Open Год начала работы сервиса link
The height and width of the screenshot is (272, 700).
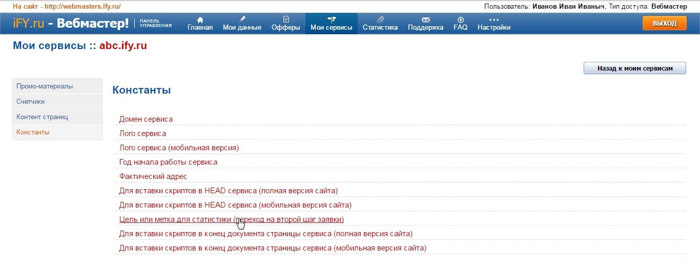pos(168,162)
